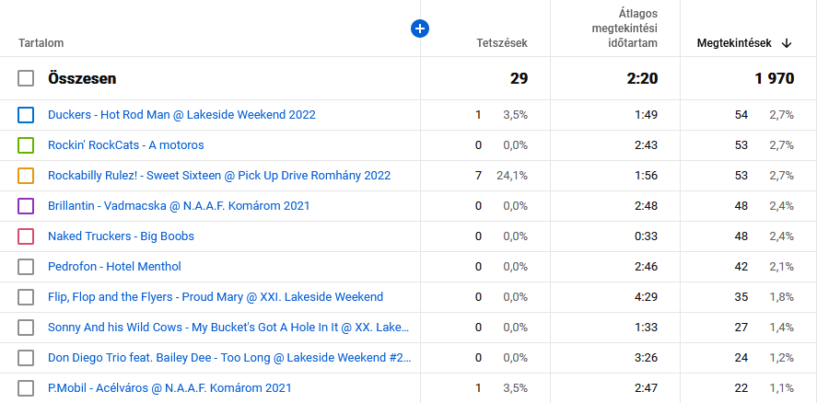Open Don Diego Trio feat. Bailey Dee link

pyautogui.click(x=229, y=358)
